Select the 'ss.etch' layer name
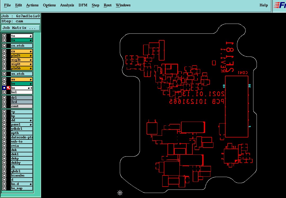Screen dimensions: 286x198 21,74
